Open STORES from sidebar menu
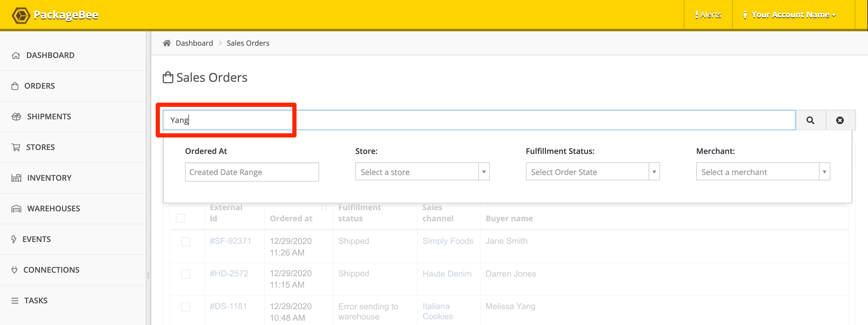This screenshot has width=868, height=325. 40,147
